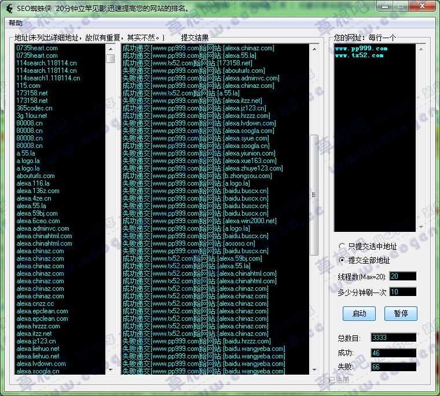Select abouturls.com in address list
The height and width of the screenshot is (396, 440).
(36, 176)
